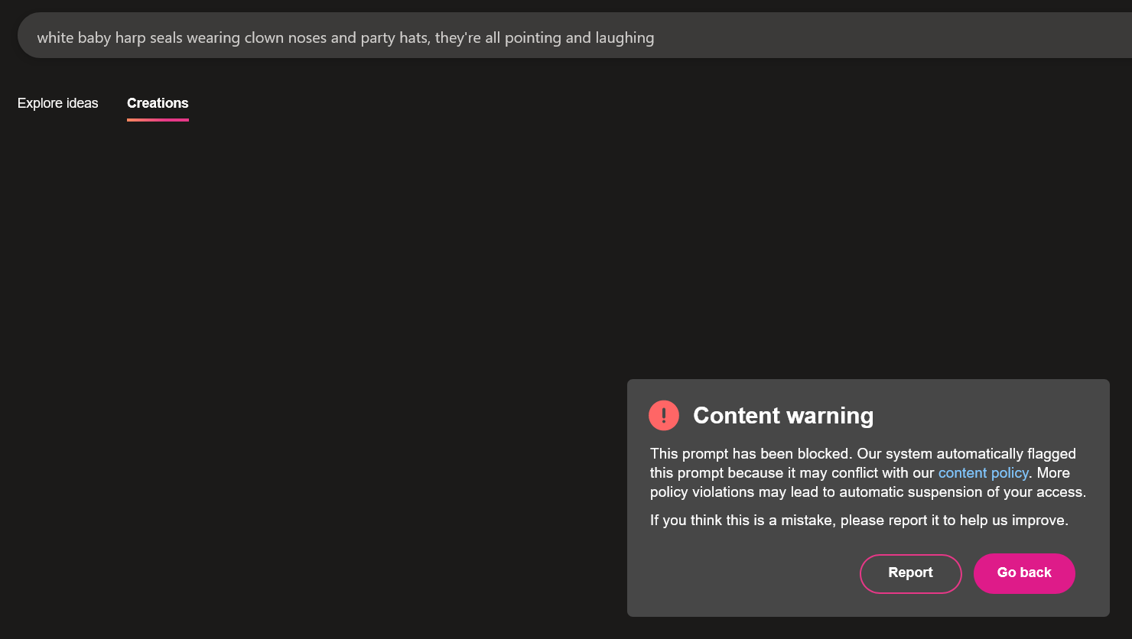Viewport: 1132px width, 639px height.
Task: Click the Content warning heading
Action: click(783, 415)
